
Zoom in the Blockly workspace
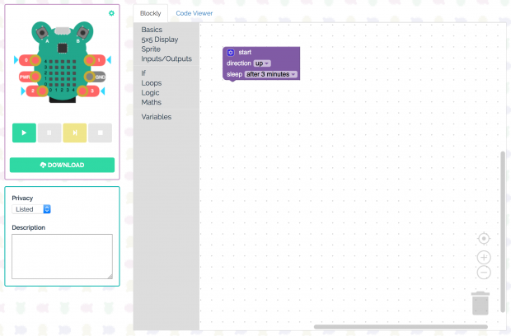[x=484, y=257]
